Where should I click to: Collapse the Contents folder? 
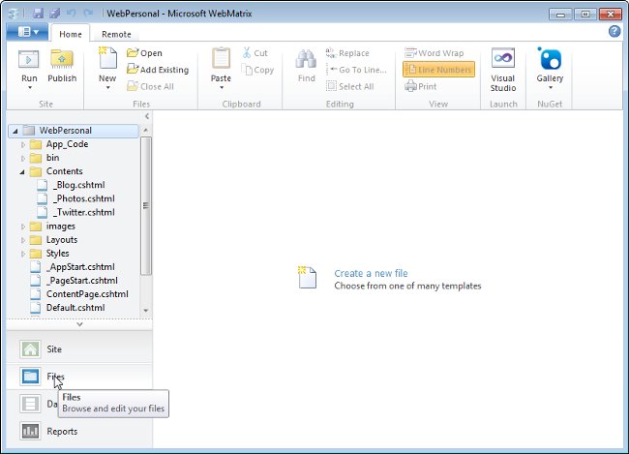pyautogui.click(x=22, y=171)
